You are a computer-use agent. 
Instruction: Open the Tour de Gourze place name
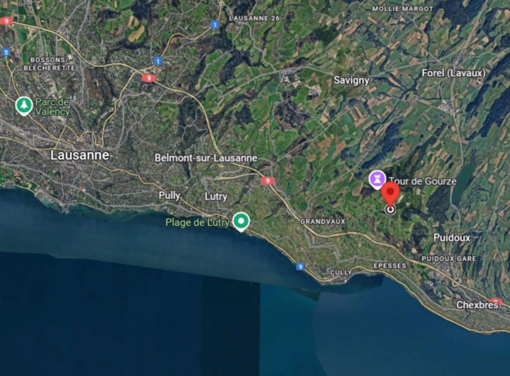click(x=423, y=181)
